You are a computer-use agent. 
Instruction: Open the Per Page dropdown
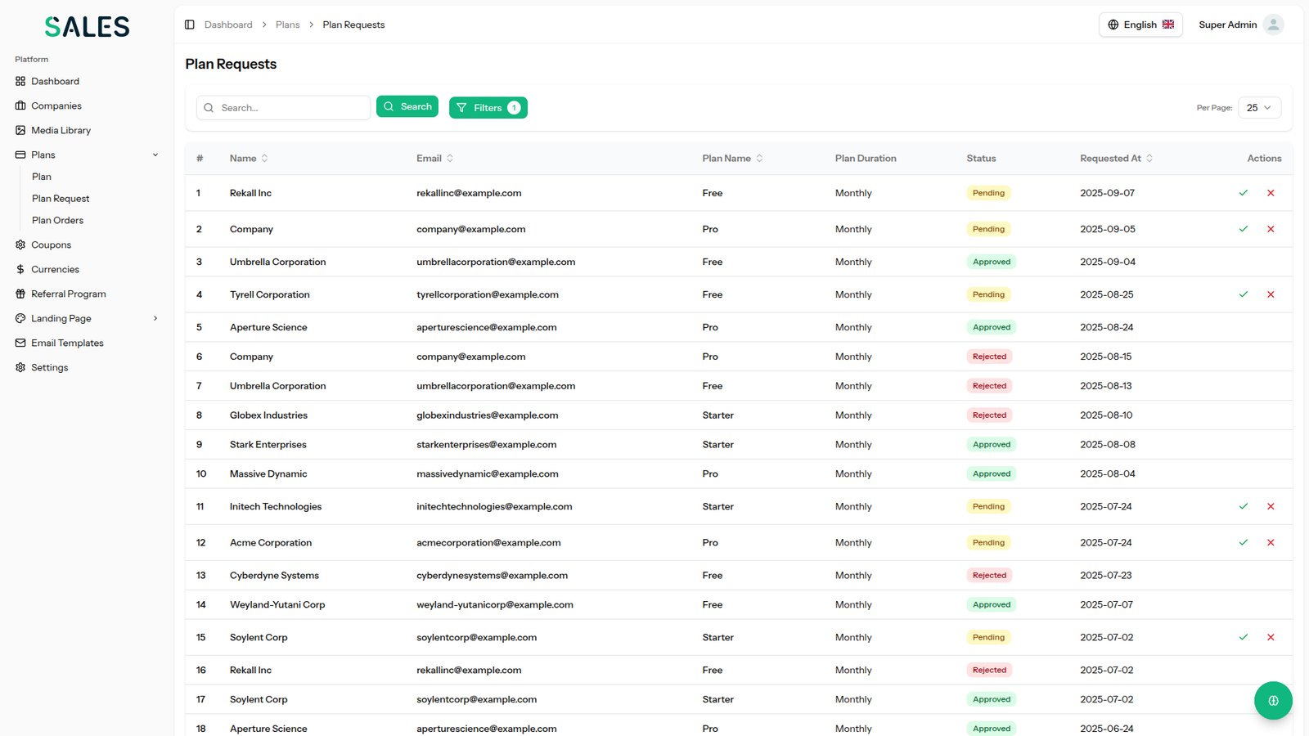coord(1258,108)
